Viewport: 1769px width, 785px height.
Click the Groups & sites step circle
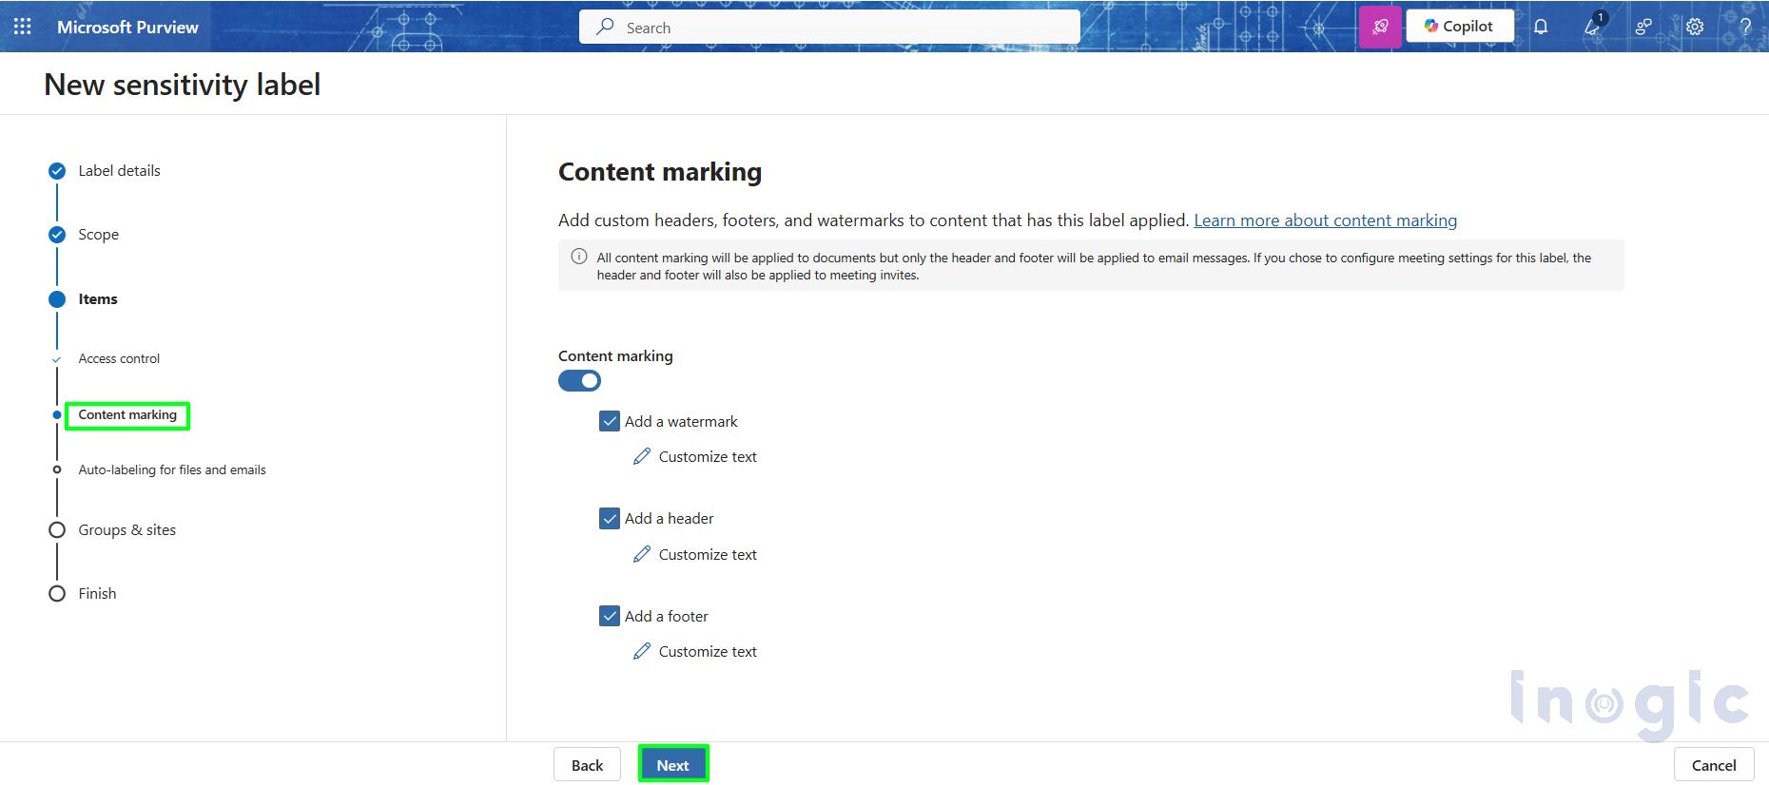coord(57,530)
